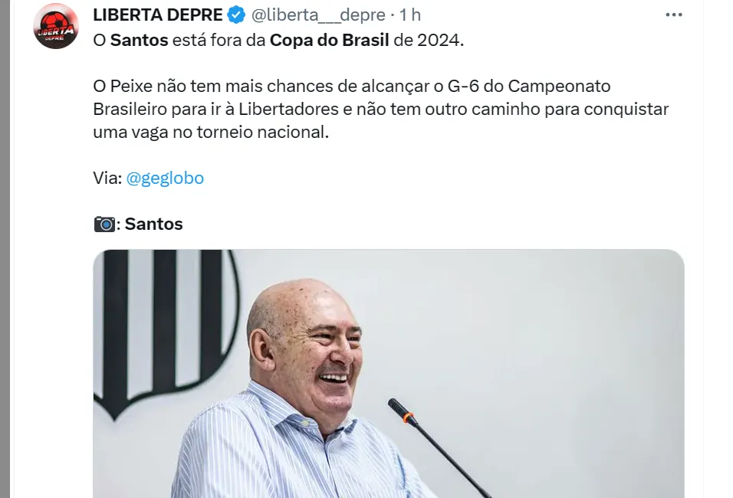
Task: Follow the @geglobo mention link
Action: 165,178
